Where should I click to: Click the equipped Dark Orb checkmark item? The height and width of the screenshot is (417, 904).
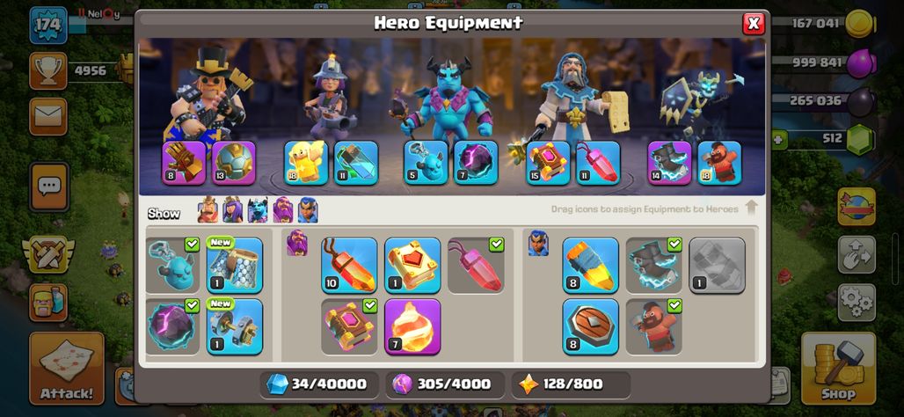coord(172,326)
